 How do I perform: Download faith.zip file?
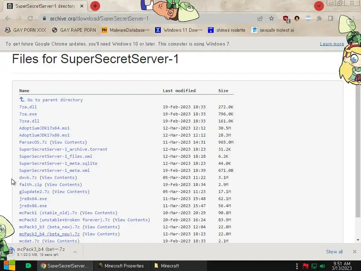tap(30, 185)
